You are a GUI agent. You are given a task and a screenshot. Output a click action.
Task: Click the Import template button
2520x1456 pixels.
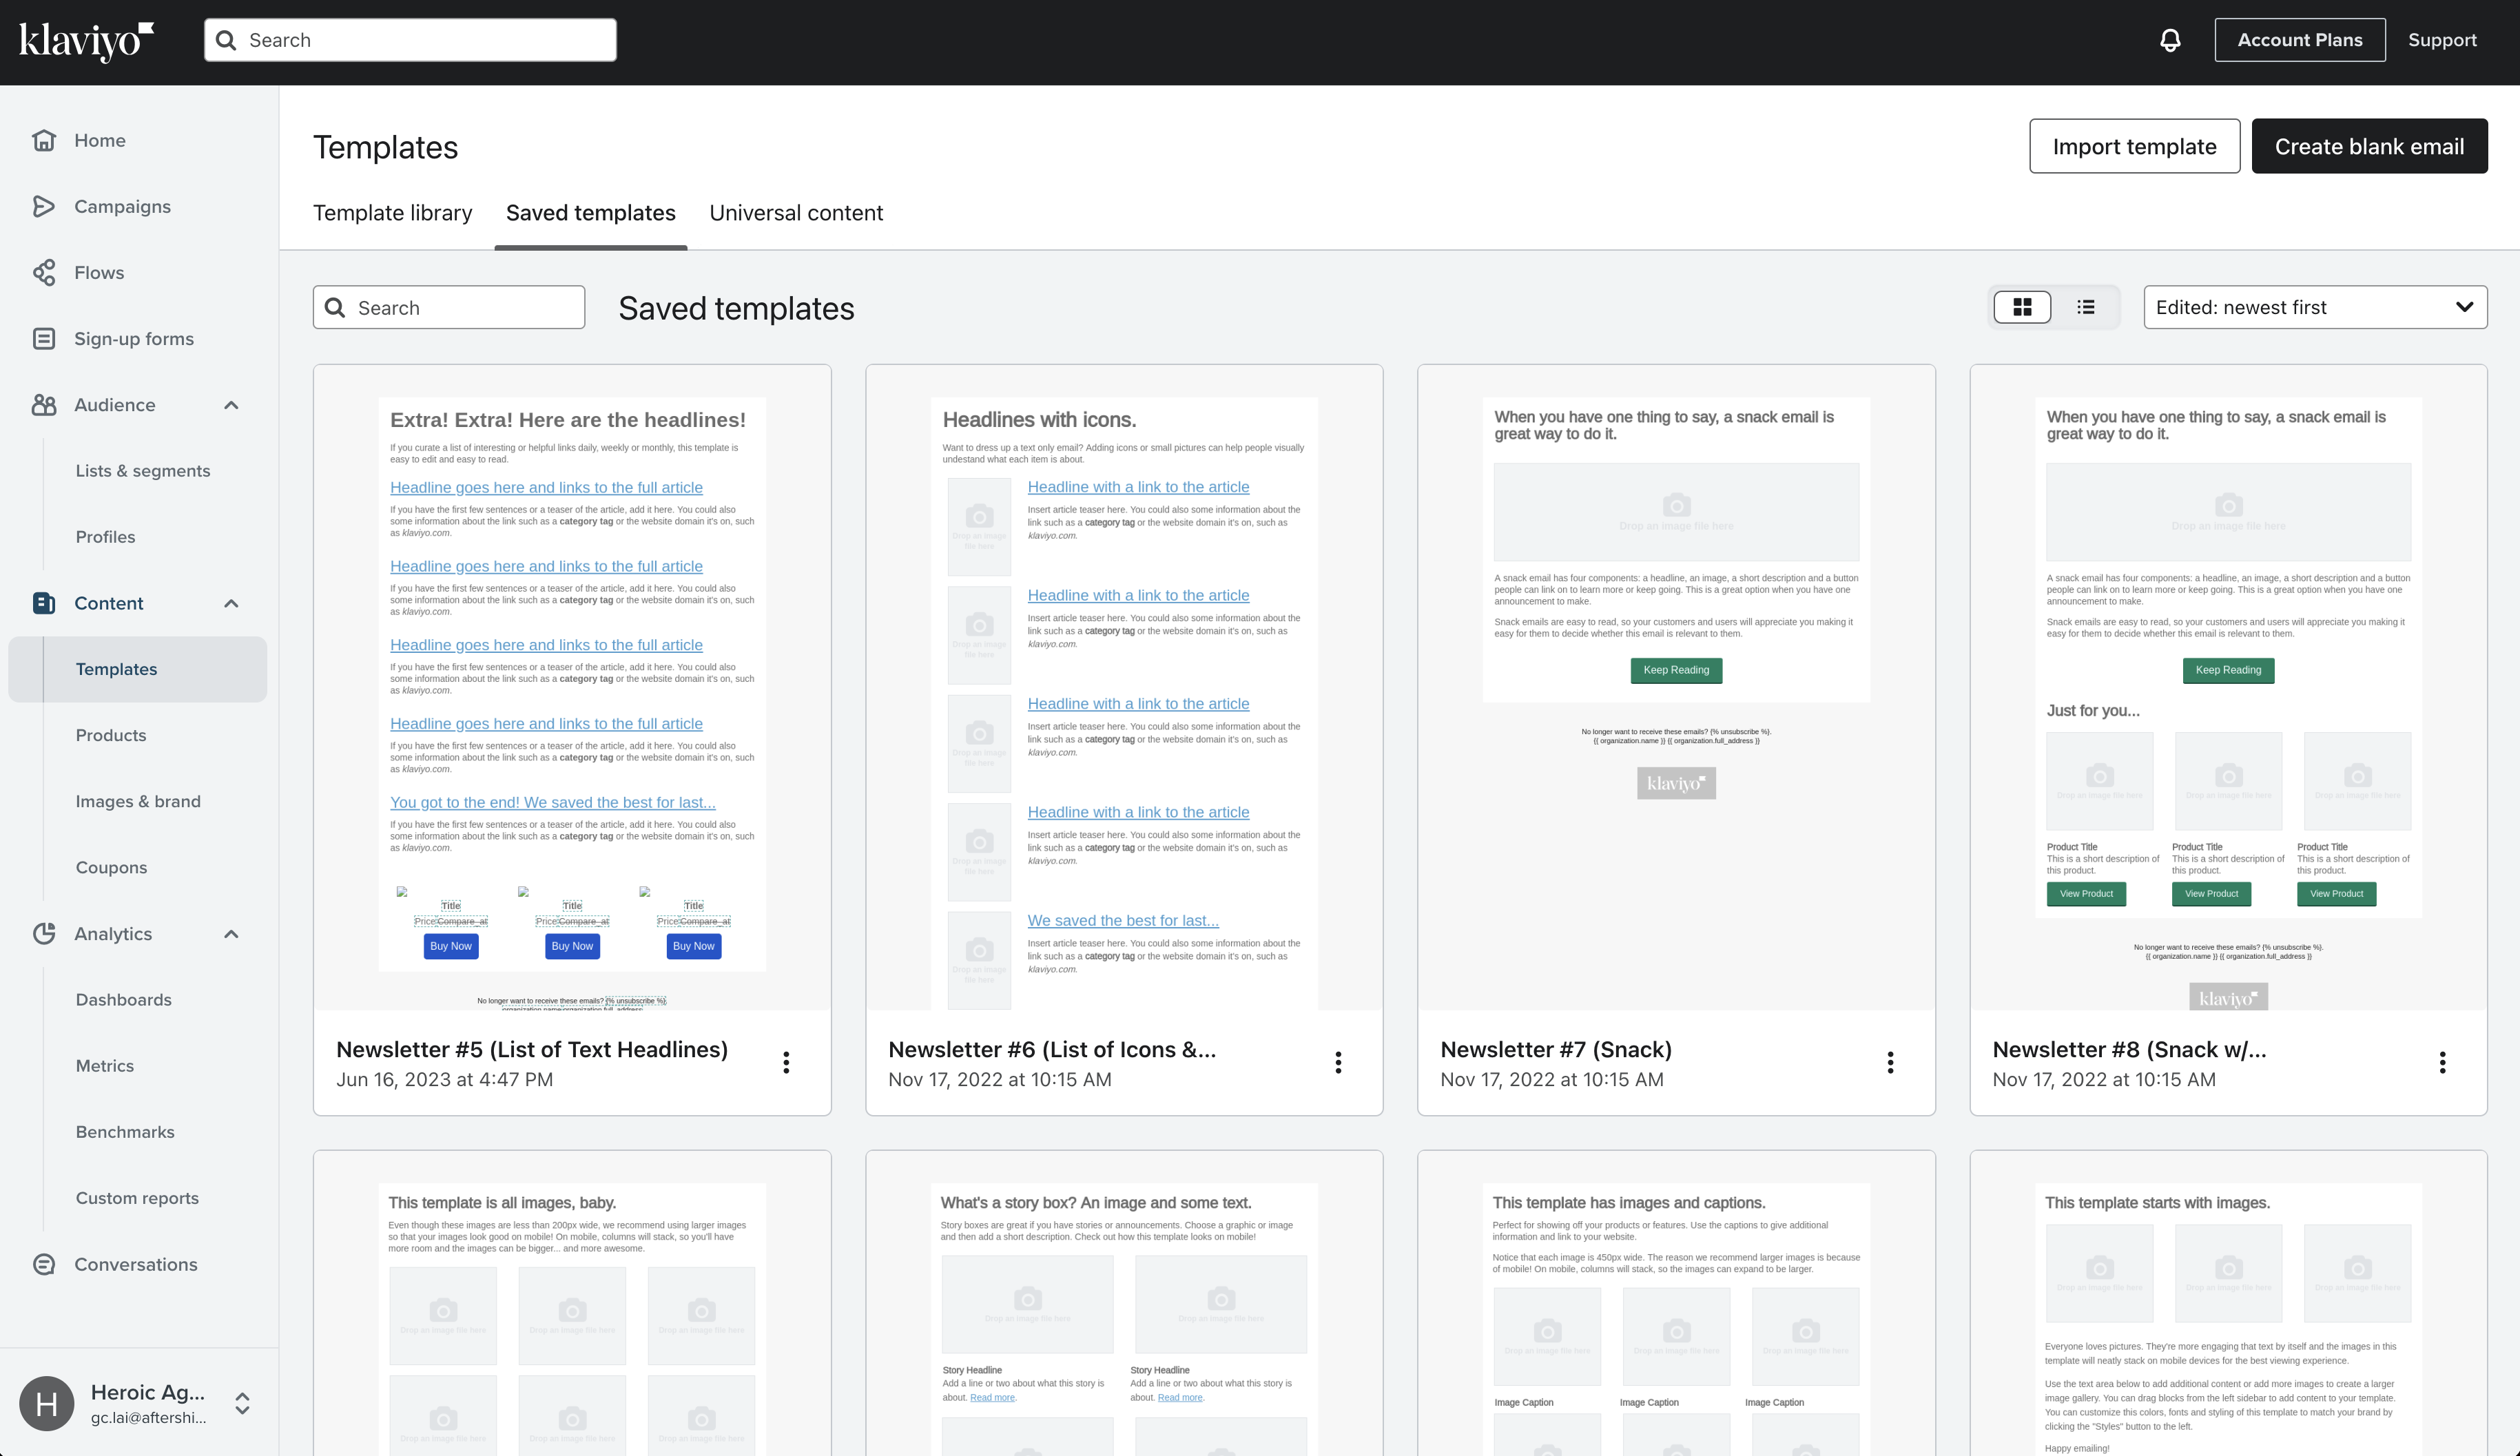(2135, 145)
